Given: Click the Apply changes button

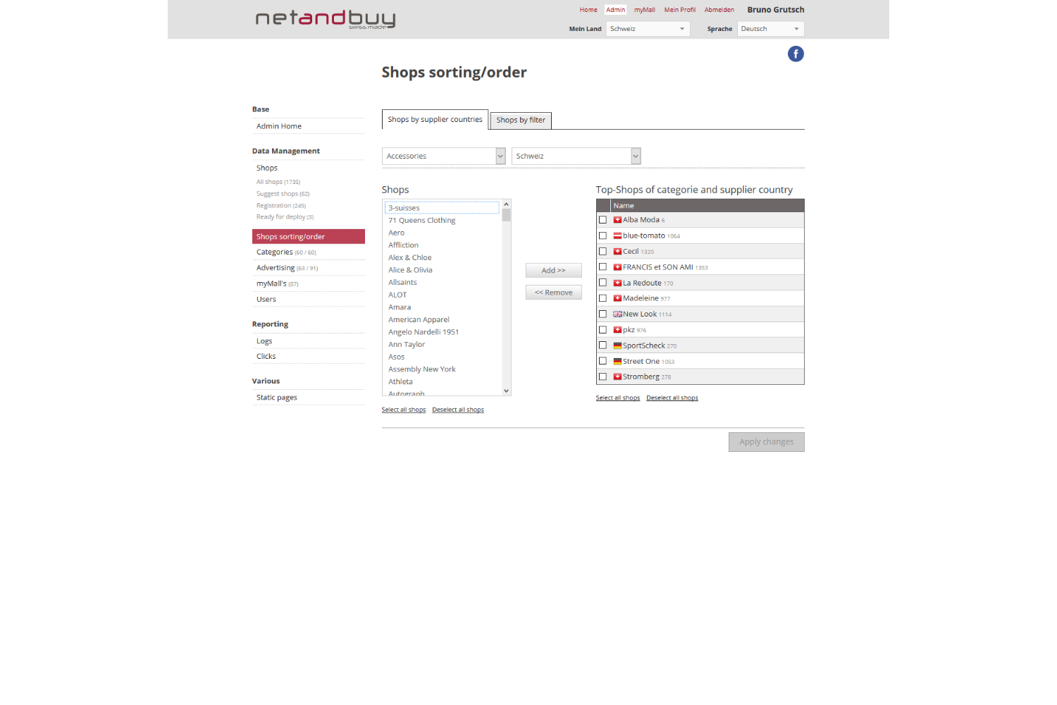Looking at the screenshot, I should (x=766, y=442).
